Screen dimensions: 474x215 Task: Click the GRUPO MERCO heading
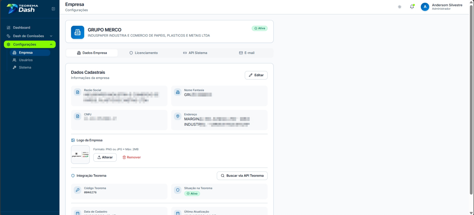(105, 30)
